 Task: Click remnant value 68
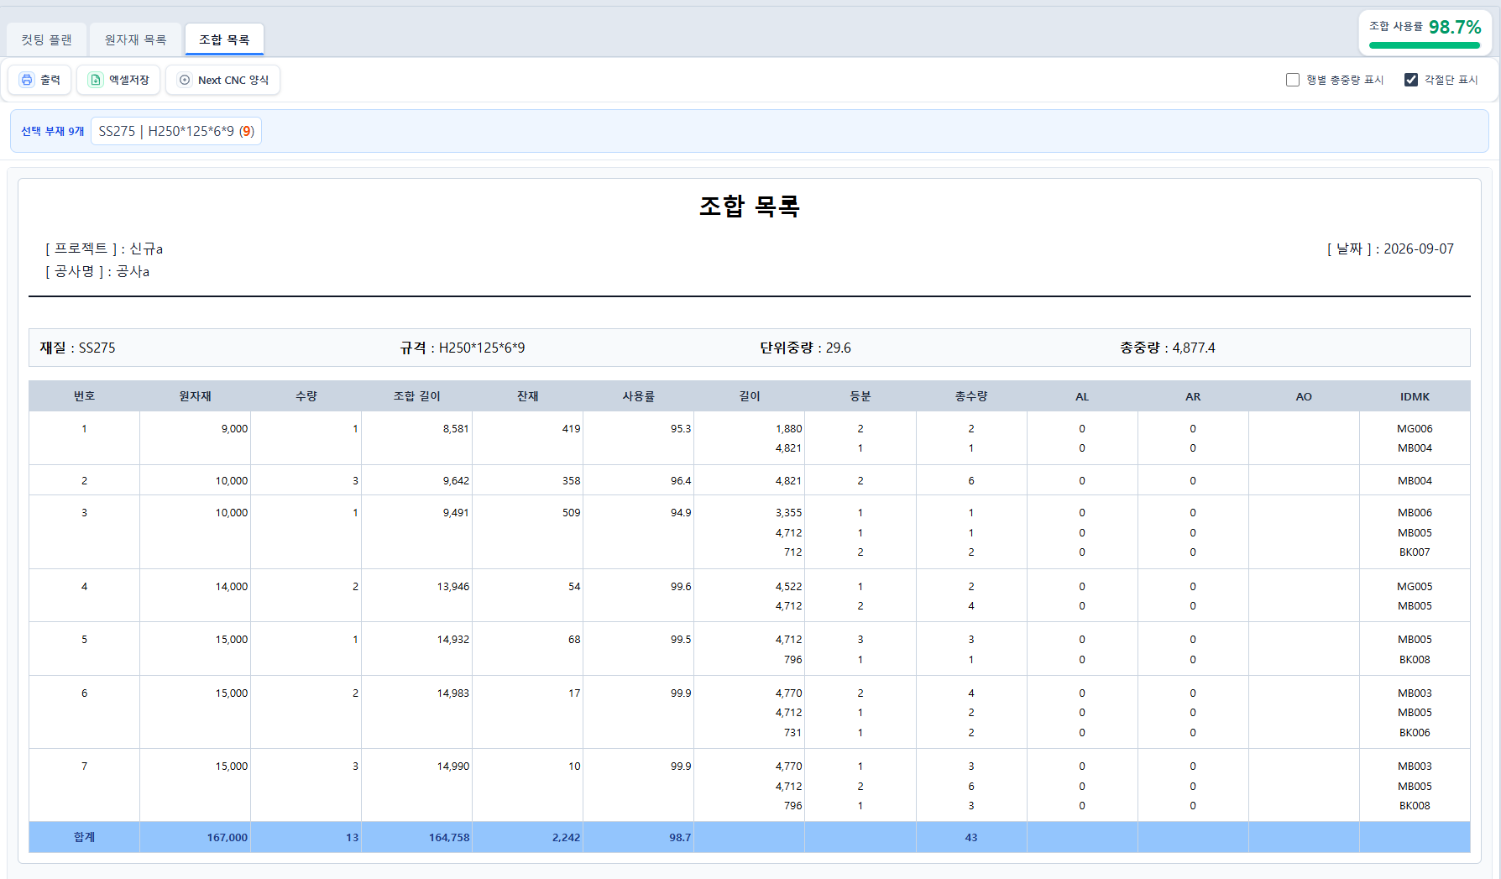tap(574, 639)
